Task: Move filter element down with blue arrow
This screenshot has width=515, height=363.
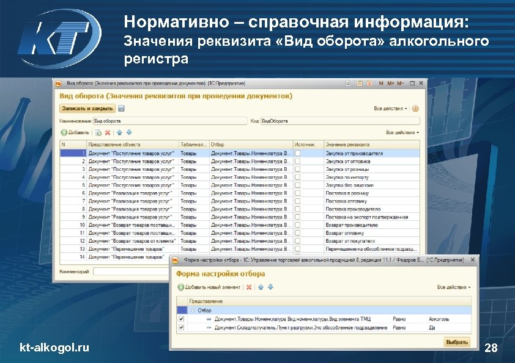Action: [270, 287]
